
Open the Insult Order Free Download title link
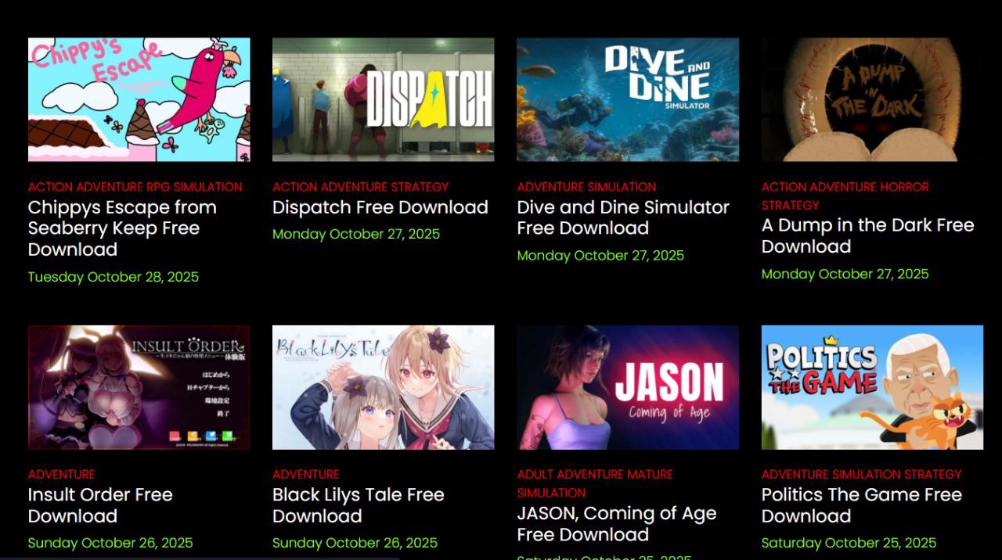100,505
